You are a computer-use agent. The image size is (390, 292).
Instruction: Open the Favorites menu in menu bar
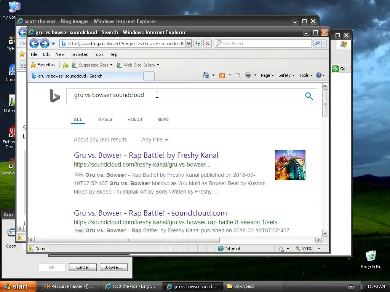tap(79, 54)
